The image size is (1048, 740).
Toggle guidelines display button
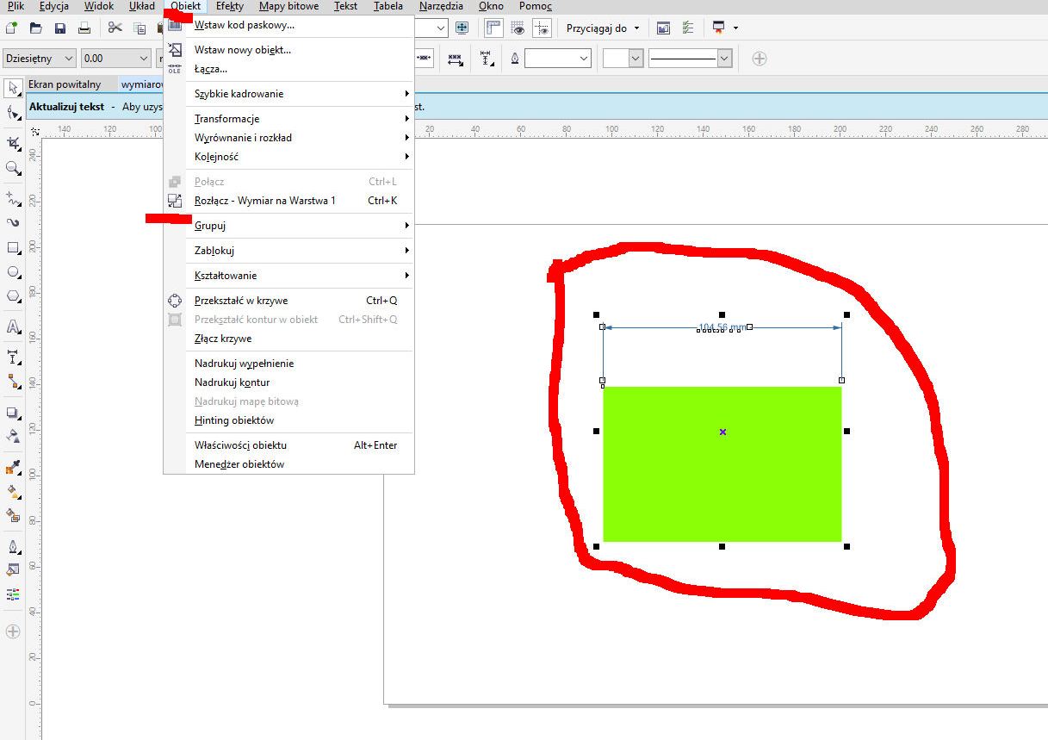point(543,28)
